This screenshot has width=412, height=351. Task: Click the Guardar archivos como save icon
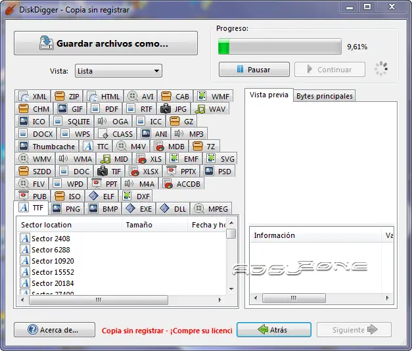47,43
